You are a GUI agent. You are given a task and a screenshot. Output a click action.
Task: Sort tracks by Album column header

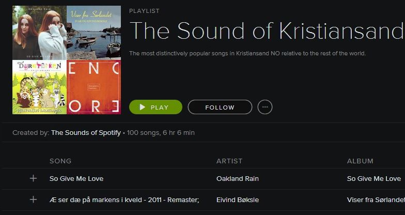click(x=360, y=161)
